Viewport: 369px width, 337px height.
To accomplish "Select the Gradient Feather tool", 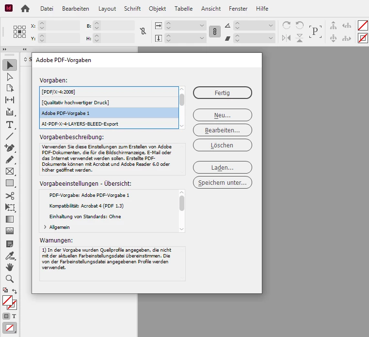I will [x=10, y=231].
